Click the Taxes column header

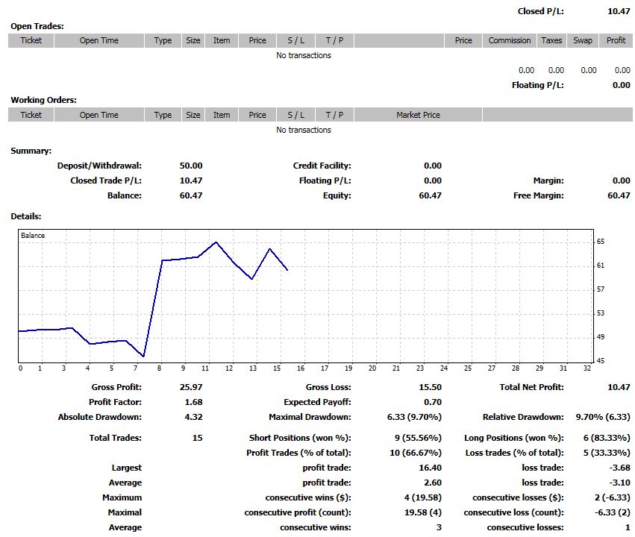(x=551, y=40)
